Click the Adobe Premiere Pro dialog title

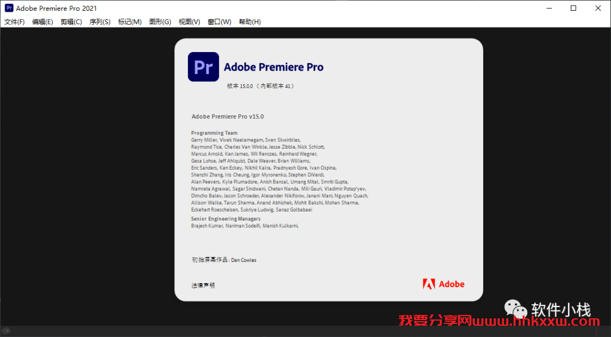274,67
